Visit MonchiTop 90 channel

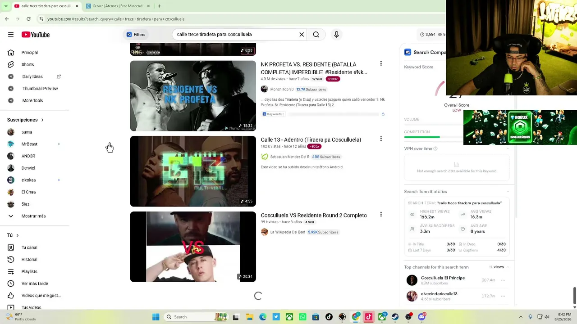282,89
